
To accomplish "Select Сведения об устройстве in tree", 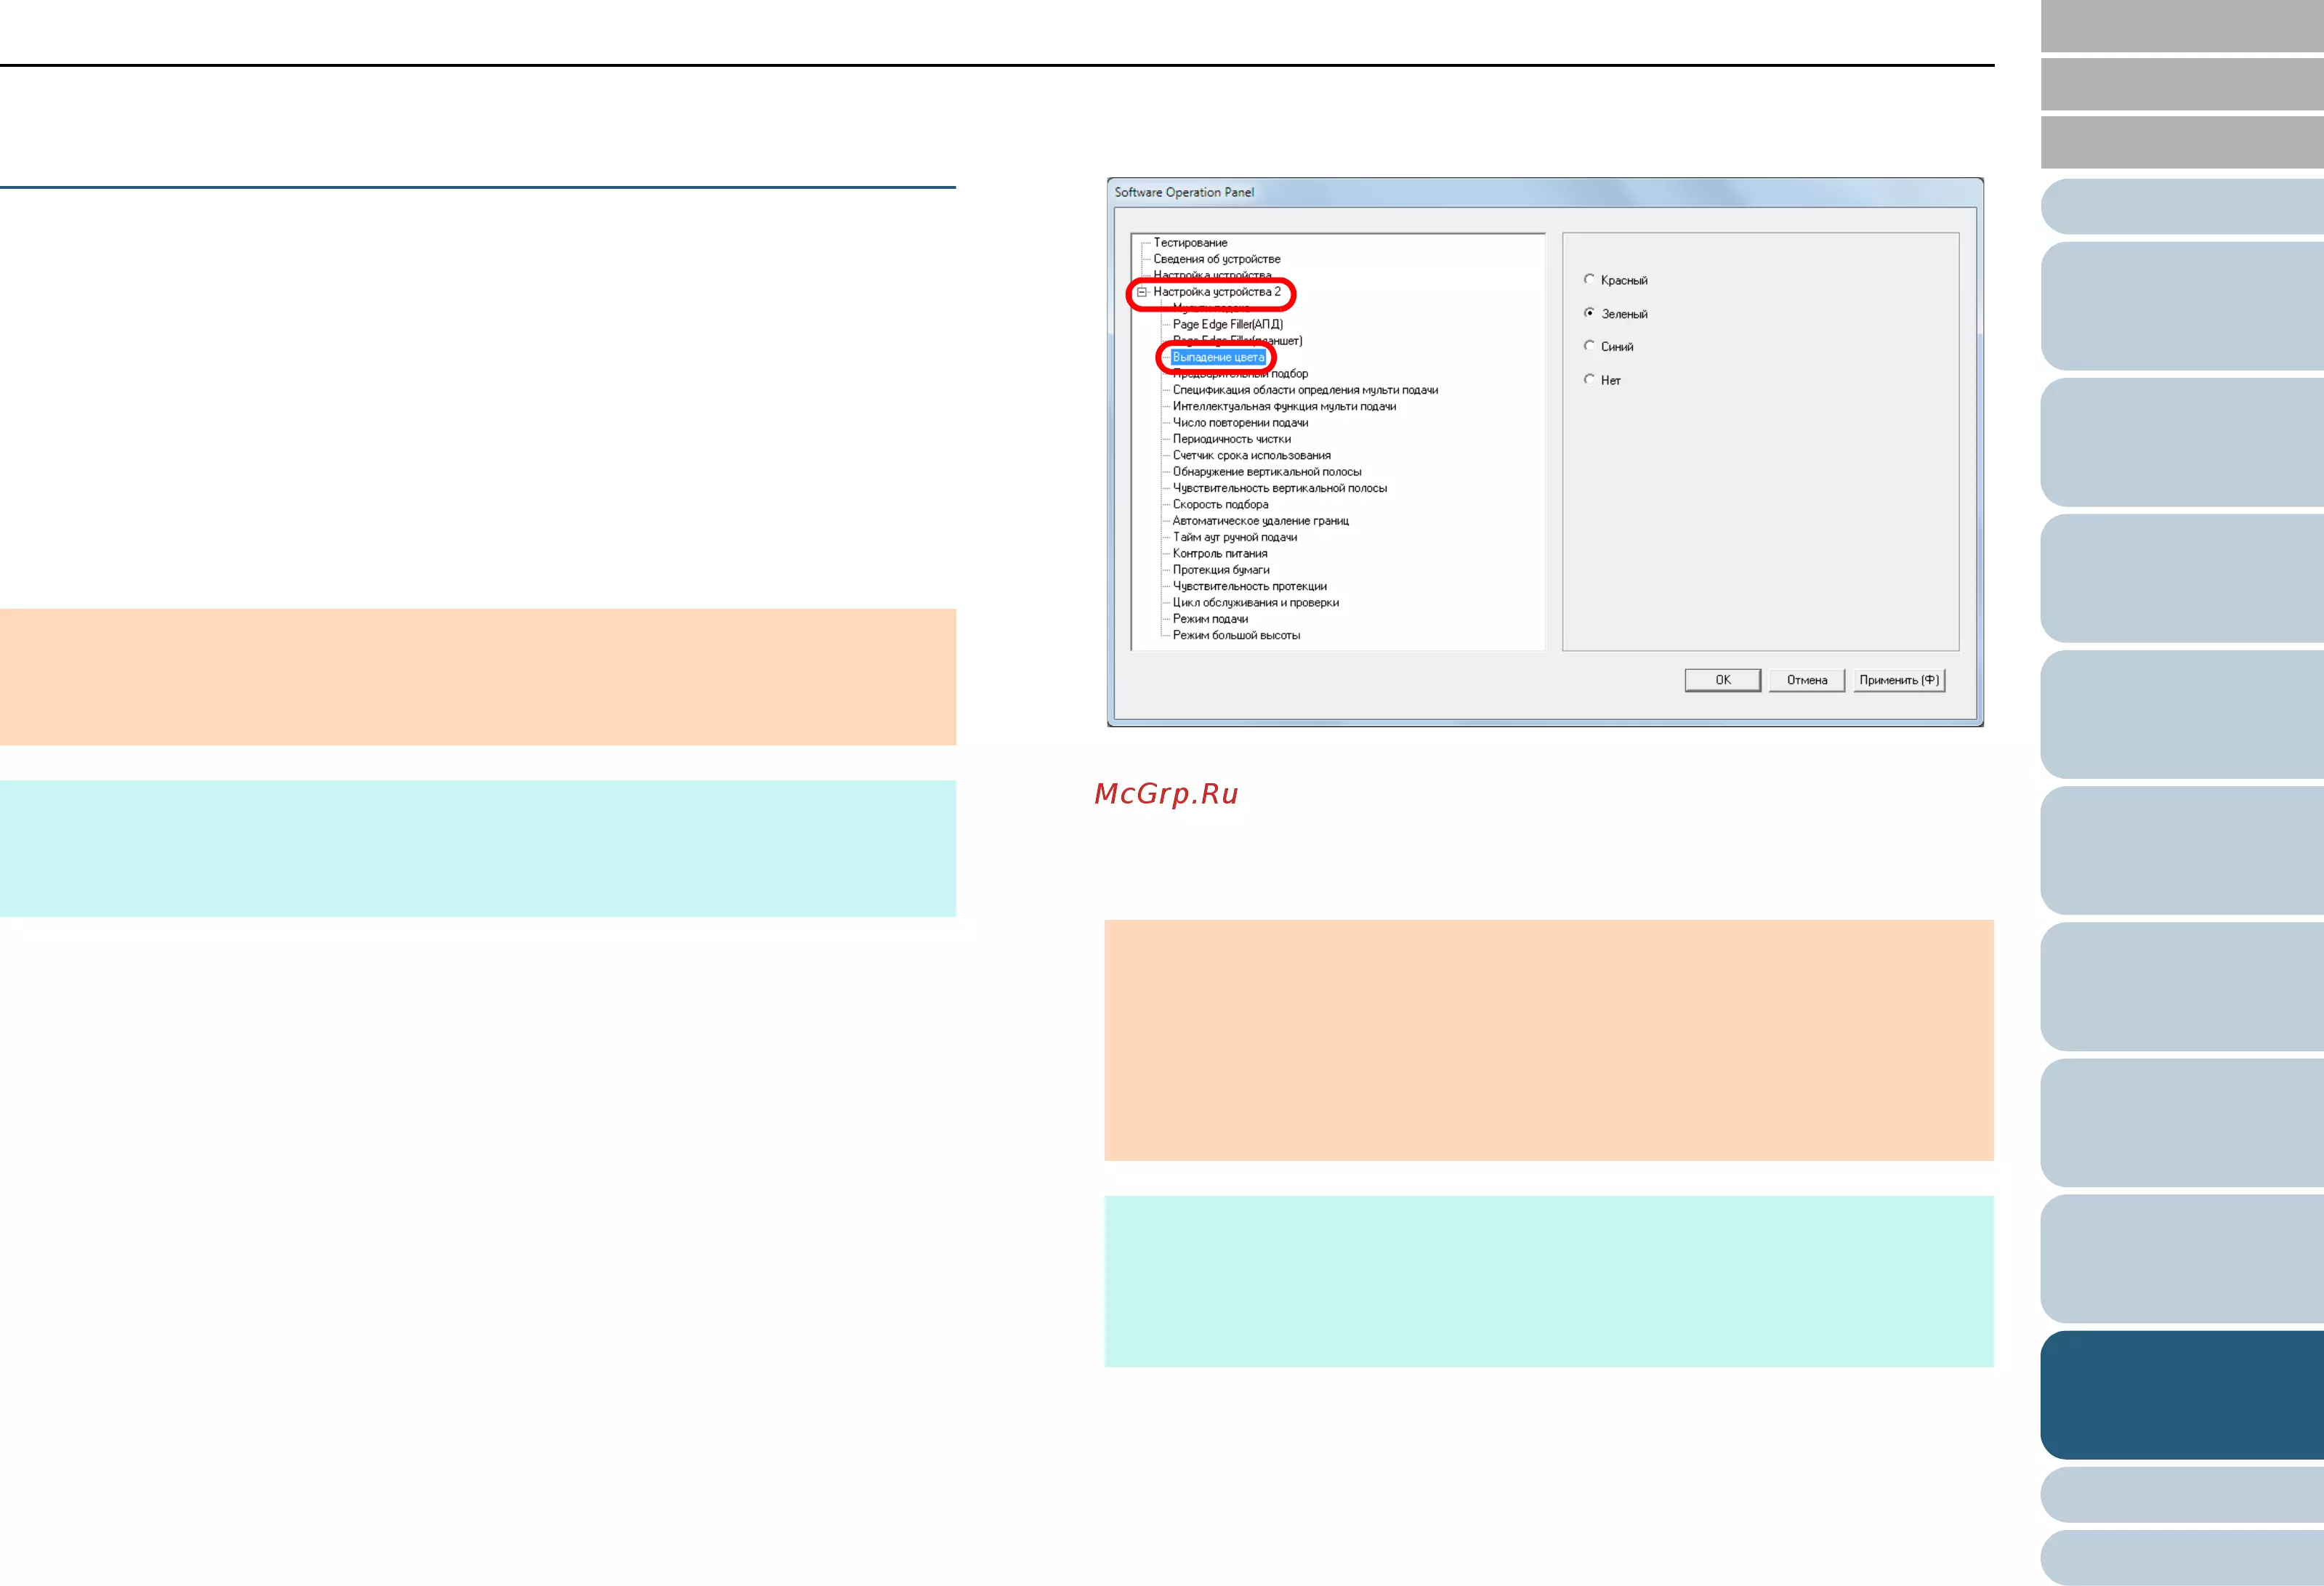I will coord(1216,259).
